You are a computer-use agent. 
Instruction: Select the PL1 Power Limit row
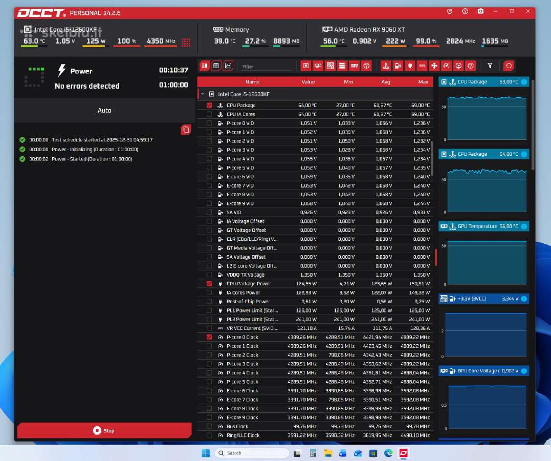point(315,310)
